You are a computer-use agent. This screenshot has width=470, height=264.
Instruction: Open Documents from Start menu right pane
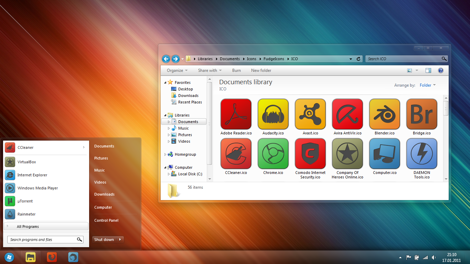coord(104,146)
